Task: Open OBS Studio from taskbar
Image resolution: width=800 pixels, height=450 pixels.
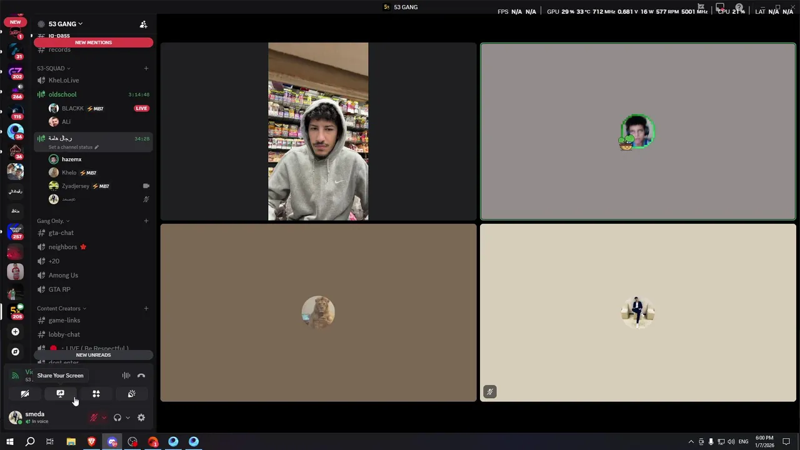Action: point(132,442)
